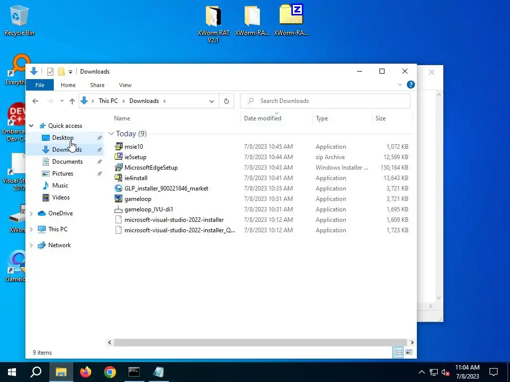Open the Recycle Bin desktop icon

(x=19, y=20)
